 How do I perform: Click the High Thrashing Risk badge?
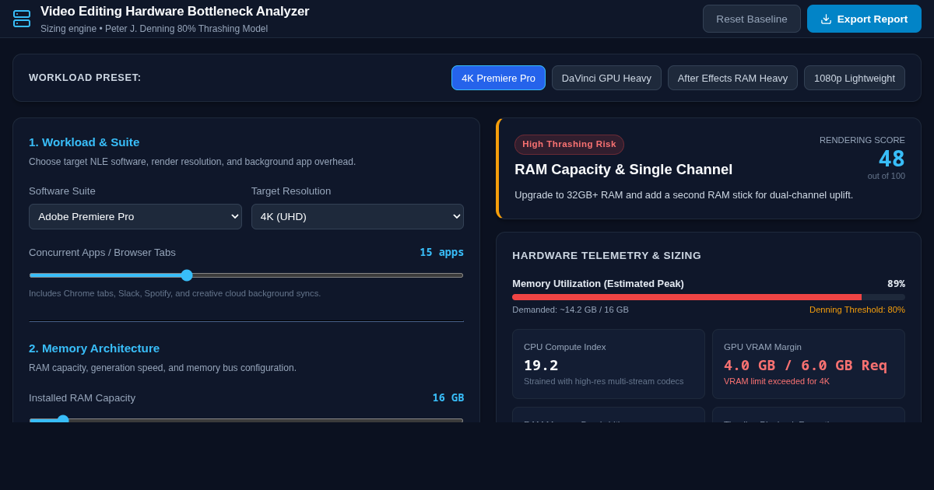[569, 145]
